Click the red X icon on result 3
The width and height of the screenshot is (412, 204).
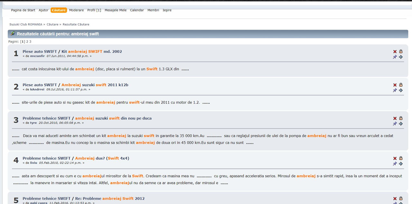(395, 118)
